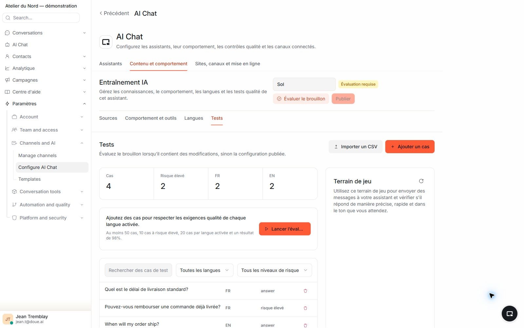Click the Contacts person icon
The height and width of the screenshot is (328, 524).
click(7, 56)
